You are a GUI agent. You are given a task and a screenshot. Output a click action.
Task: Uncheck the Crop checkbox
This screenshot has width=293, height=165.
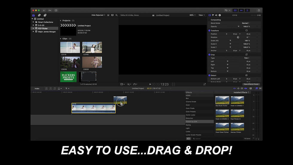pos(209,55)
